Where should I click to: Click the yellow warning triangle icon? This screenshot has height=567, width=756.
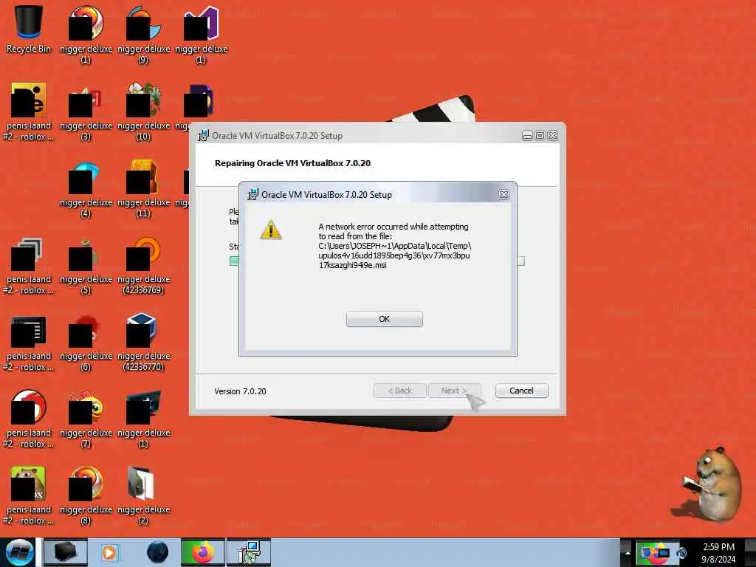click(270, 230)
